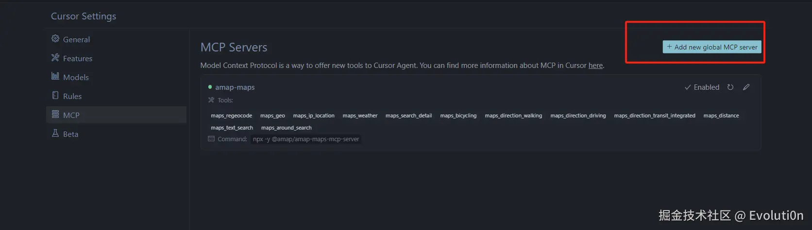Image resolution: width=812 pixels, height=230 pixels.
Task: Click the maps_distance tool tag
Action: click(x=721, y=115)
